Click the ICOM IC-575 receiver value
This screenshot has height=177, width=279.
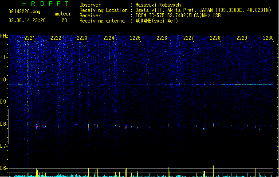(x=178, y=15)
